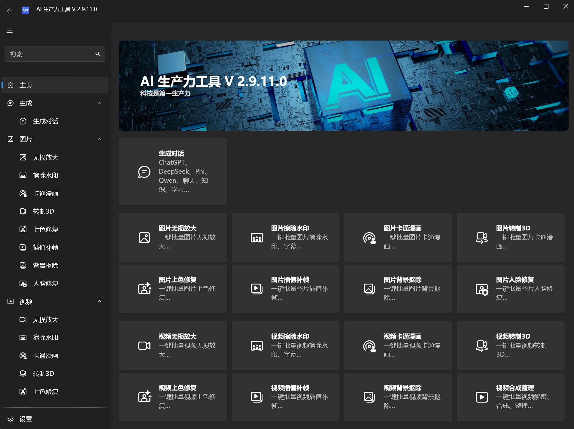
Task: Select 转制3D under 图片 in sidebar
Action: (55, 211)
